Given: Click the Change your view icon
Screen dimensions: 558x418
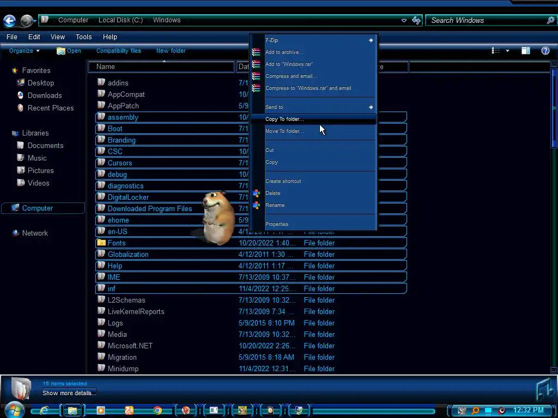Looking at the screenshot, I should (x=496, y=51).
